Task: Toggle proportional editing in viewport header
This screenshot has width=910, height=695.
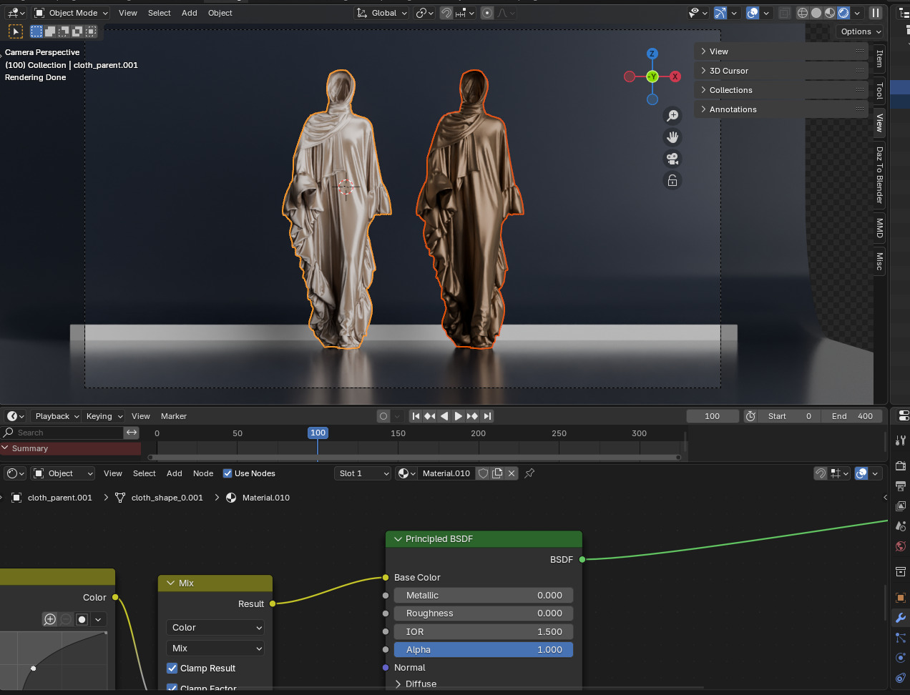Action: pos(487,13)
